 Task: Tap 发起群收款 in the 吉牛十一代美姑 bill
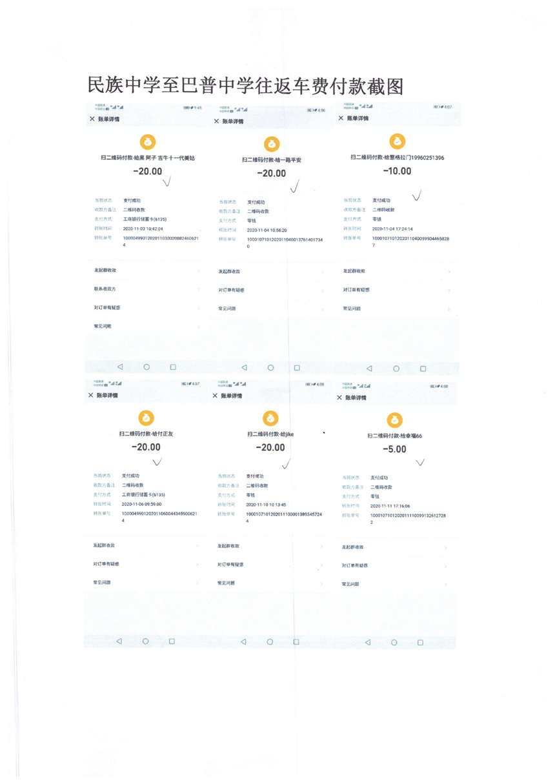[x=105, y=270]
